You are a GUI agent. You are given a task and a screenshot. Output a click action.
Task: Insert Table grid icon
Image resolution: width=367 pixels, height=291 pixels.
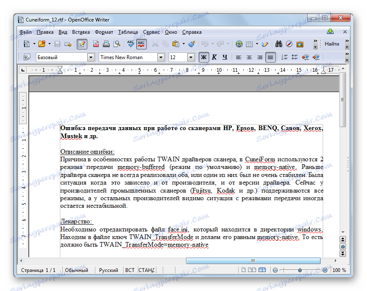(x=249, y=44)
